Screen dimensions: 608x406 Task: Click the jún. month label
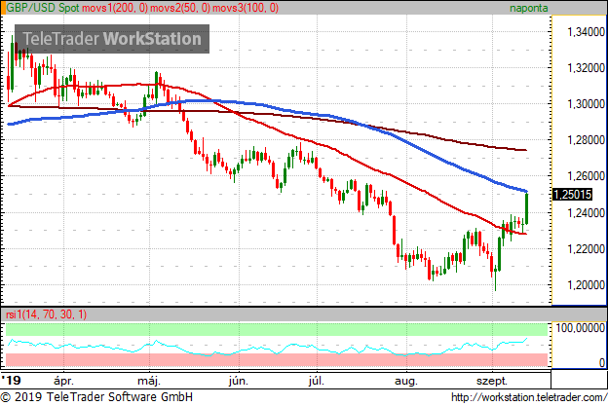238,381
